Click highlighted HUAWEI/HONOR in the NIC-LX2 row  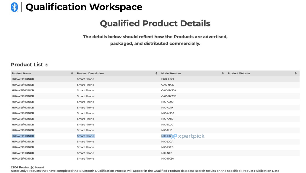(x=23, y=136)
